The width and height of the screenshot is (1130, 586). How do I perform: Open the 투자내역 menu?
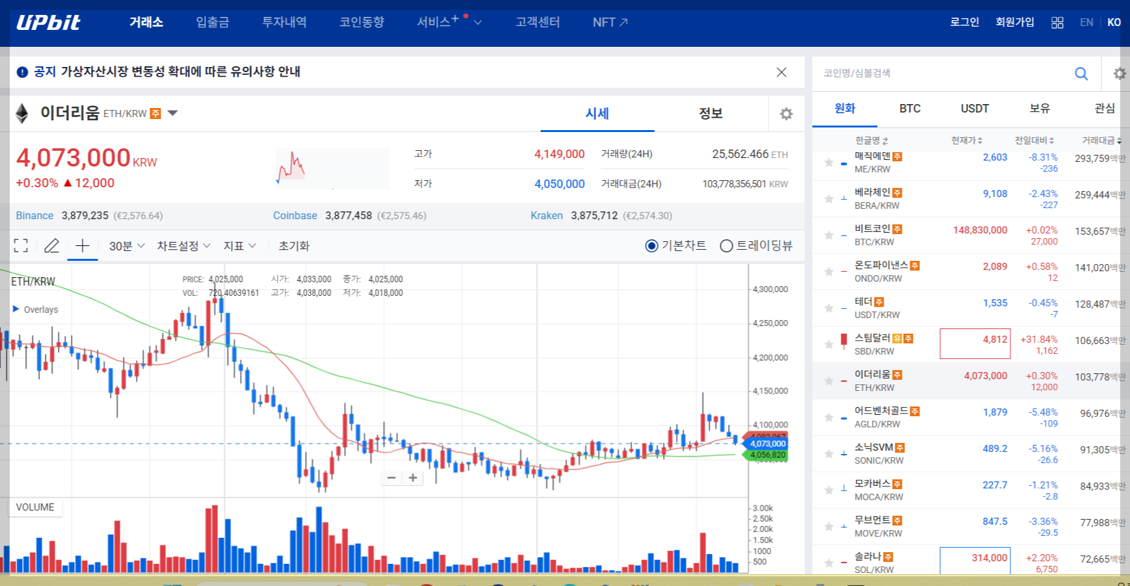[x=284, y=22]
